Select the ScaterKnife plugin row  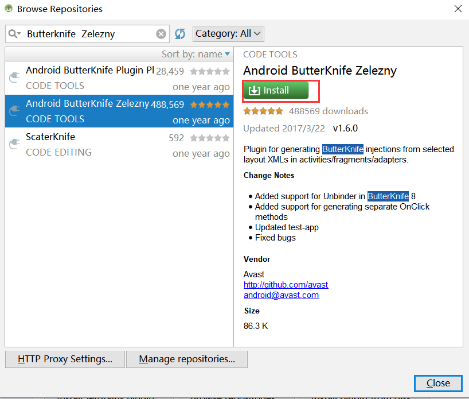point(119,144)
